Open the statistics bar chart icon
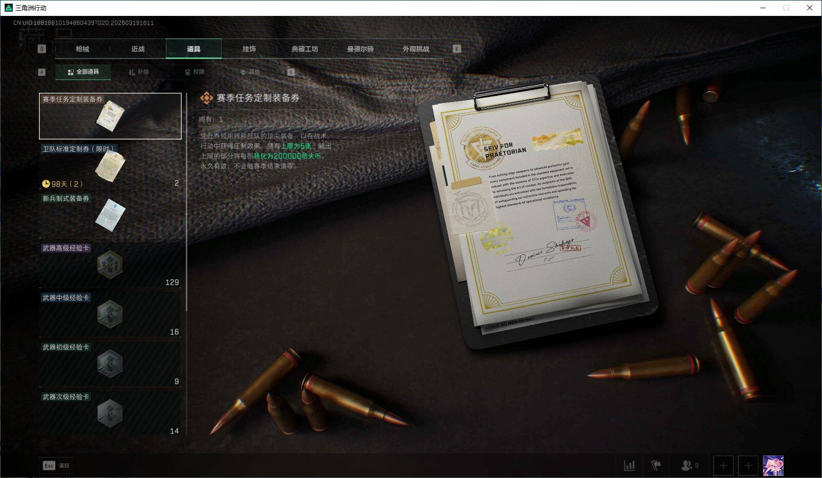822x478 pixels. [629, 465]
